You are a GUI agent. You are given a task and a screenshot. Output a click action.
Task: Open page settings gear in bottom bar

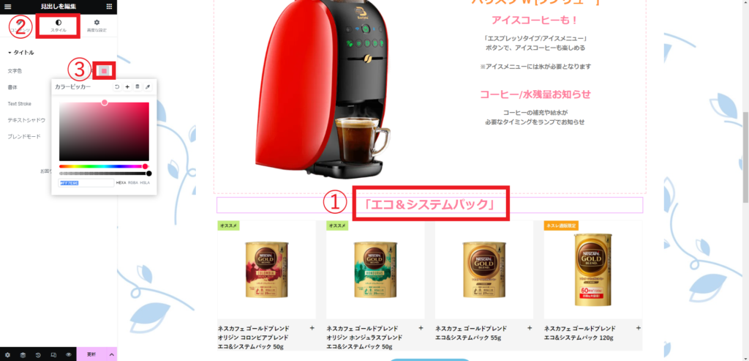point(7,355)
